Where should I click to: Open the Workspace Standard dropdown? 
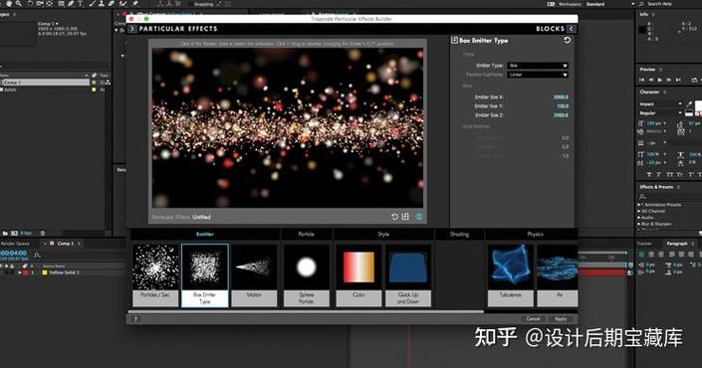(609, 4)
